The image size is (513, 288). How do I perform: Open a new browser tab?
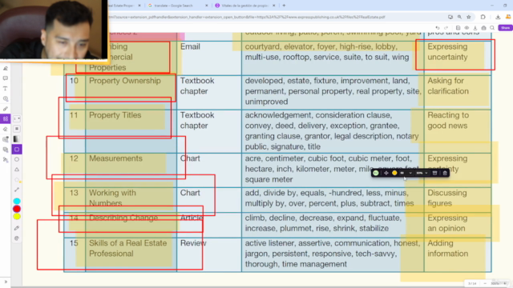click(284, 6)
